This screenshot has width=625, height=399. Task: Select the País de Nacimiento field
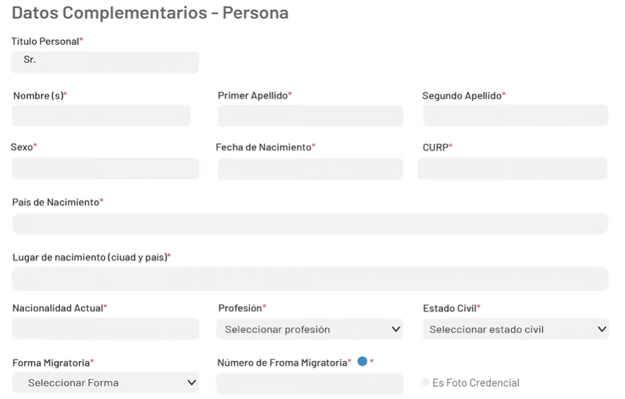[310, 223]
